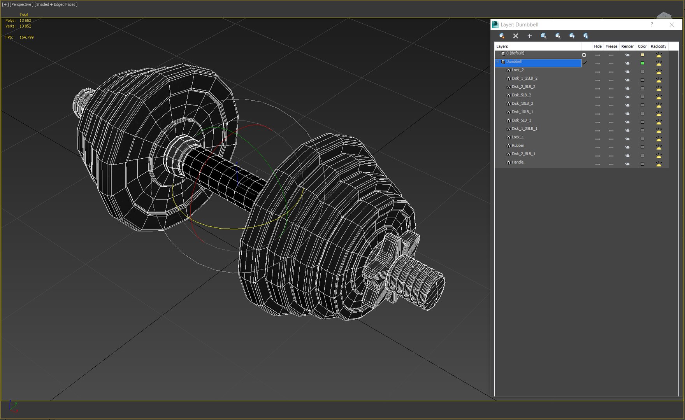
Task: Click radiosity icon for Dumbbell layer
Action: [659, 63]
